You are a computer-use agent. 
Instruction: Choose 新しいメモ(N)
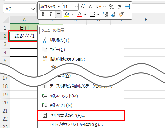[81, 105]
